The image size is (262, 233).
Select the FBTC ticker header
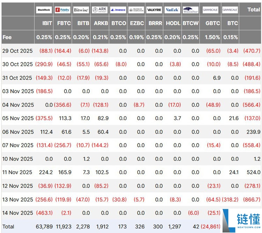coord(64,23)
